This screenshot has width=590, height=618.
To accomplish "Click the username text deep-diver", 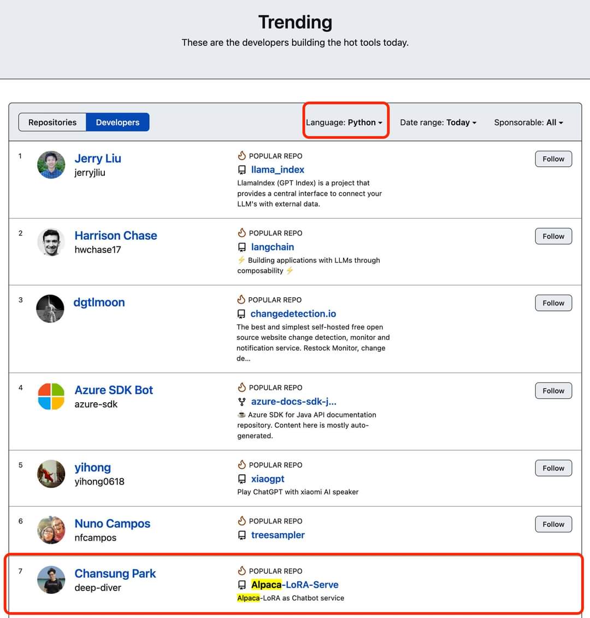I will 98,588.
